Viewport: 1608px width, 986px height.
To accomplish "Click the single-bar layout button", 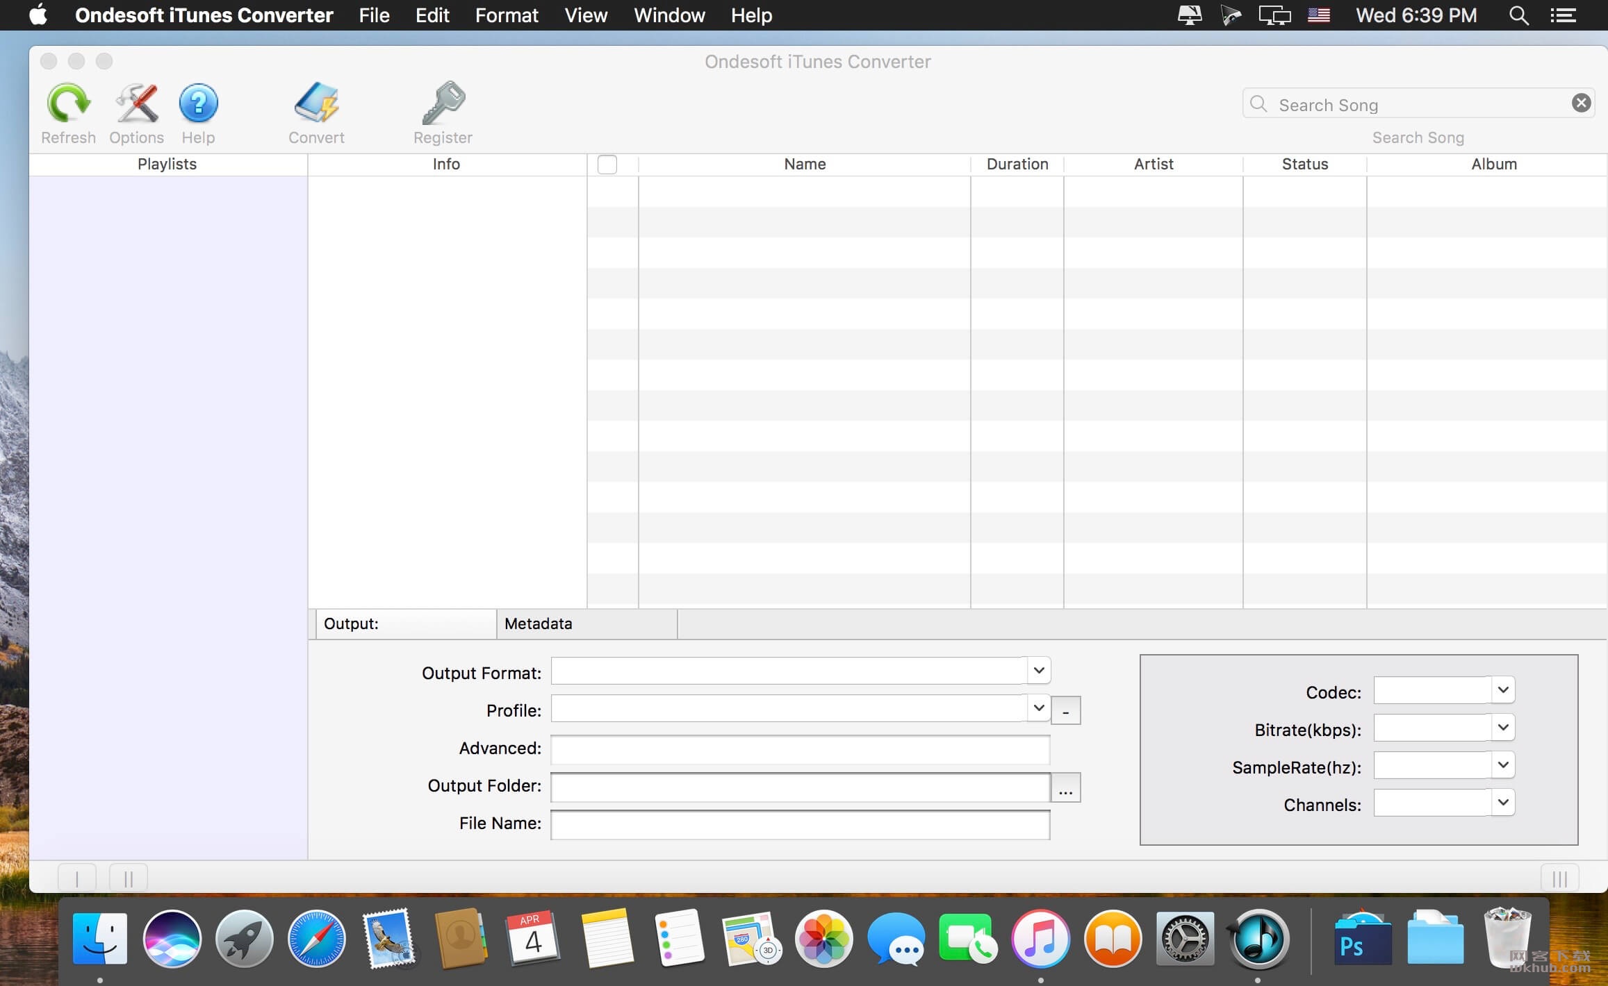I will 77,878.
